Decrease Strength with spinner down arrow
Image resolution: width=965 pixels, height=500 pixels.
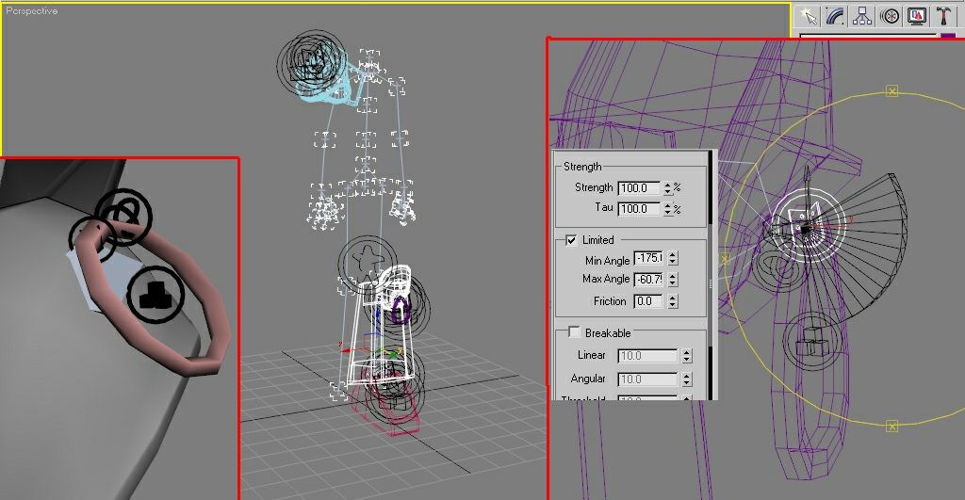pyautogui.click(x=668, y=192)
